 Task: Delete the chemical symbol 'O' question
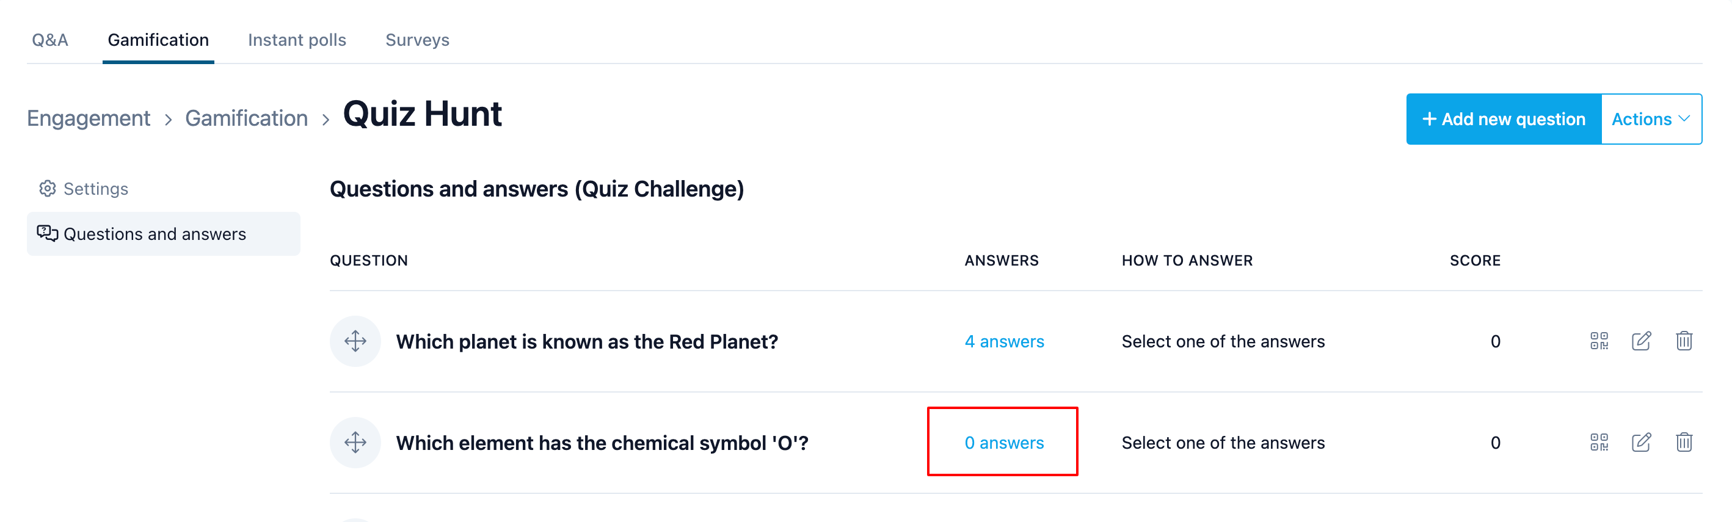pos(1684,443)
